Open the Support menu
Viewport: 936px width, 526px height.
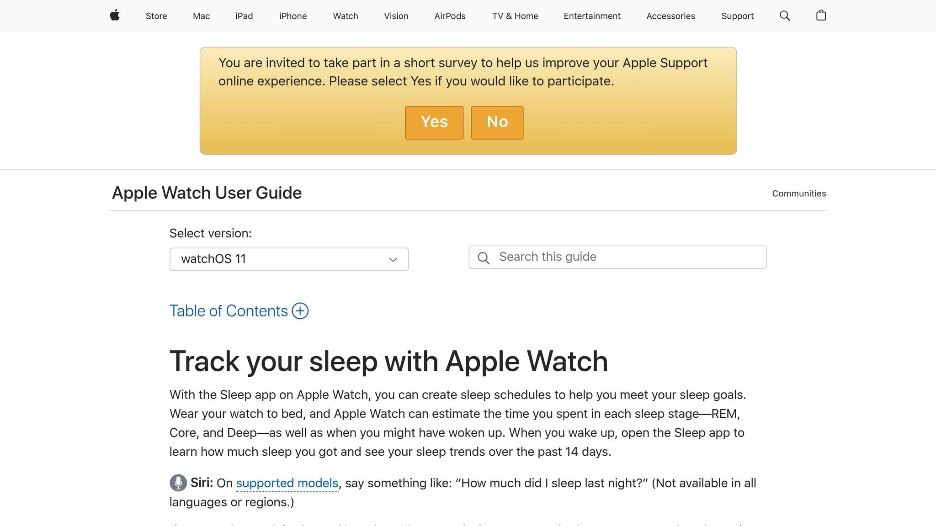[737, 16]
